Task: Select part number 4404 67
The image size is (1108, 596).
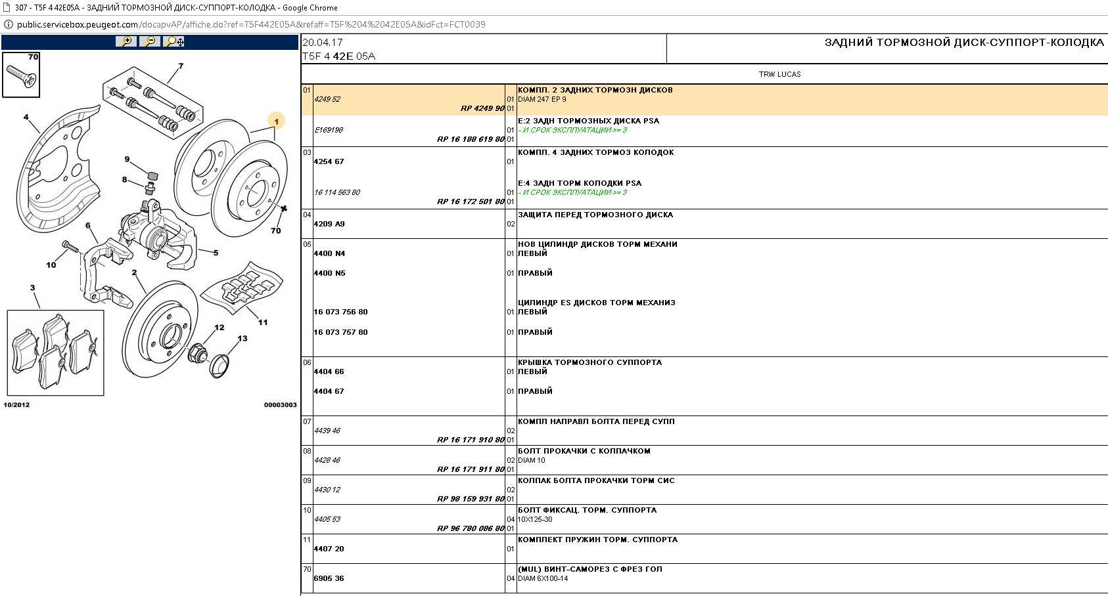Action: 329,391
